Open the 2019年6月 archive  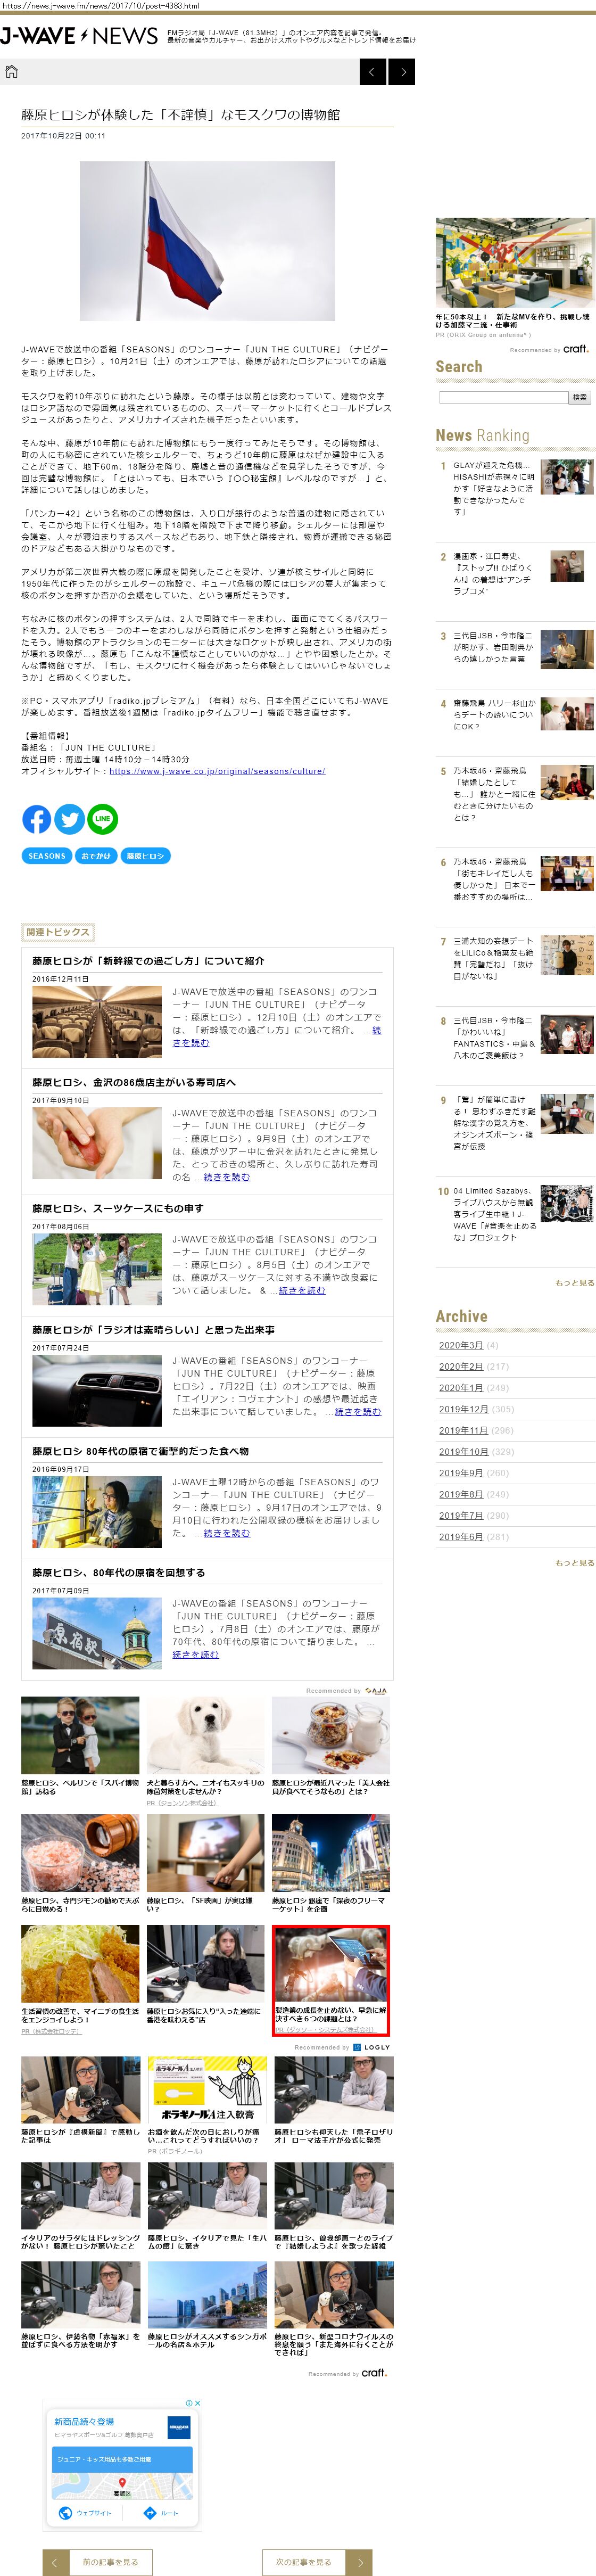[461, 1537]
